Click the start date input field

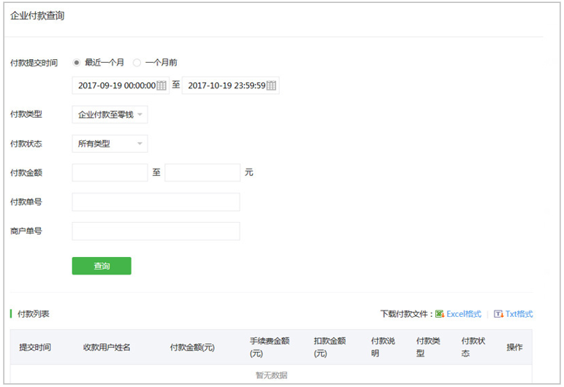click(x=115, y=86)
